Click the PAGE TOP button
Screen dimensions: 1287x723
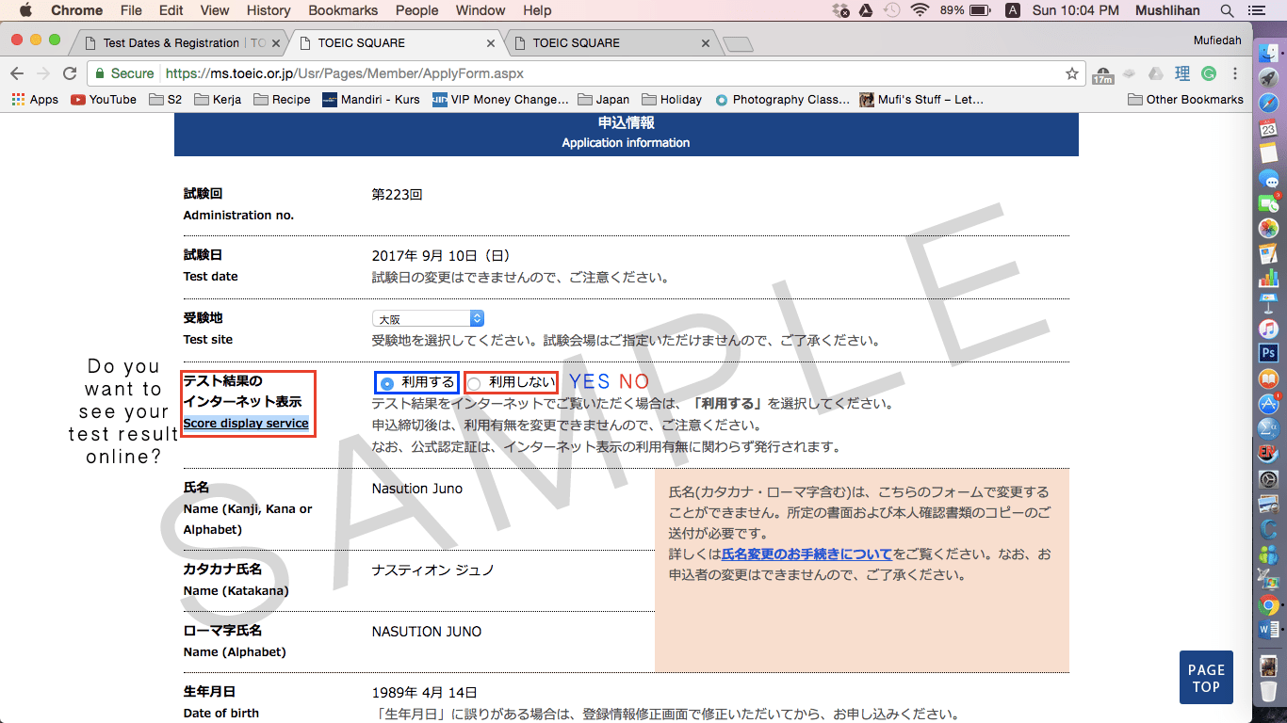click(x=1206, y=678)
